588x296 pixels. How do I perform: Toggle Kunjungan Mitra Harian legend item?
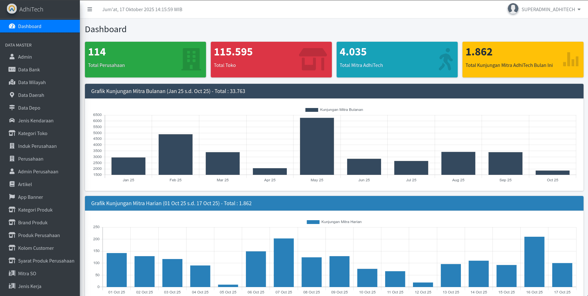tap(334, 222)
